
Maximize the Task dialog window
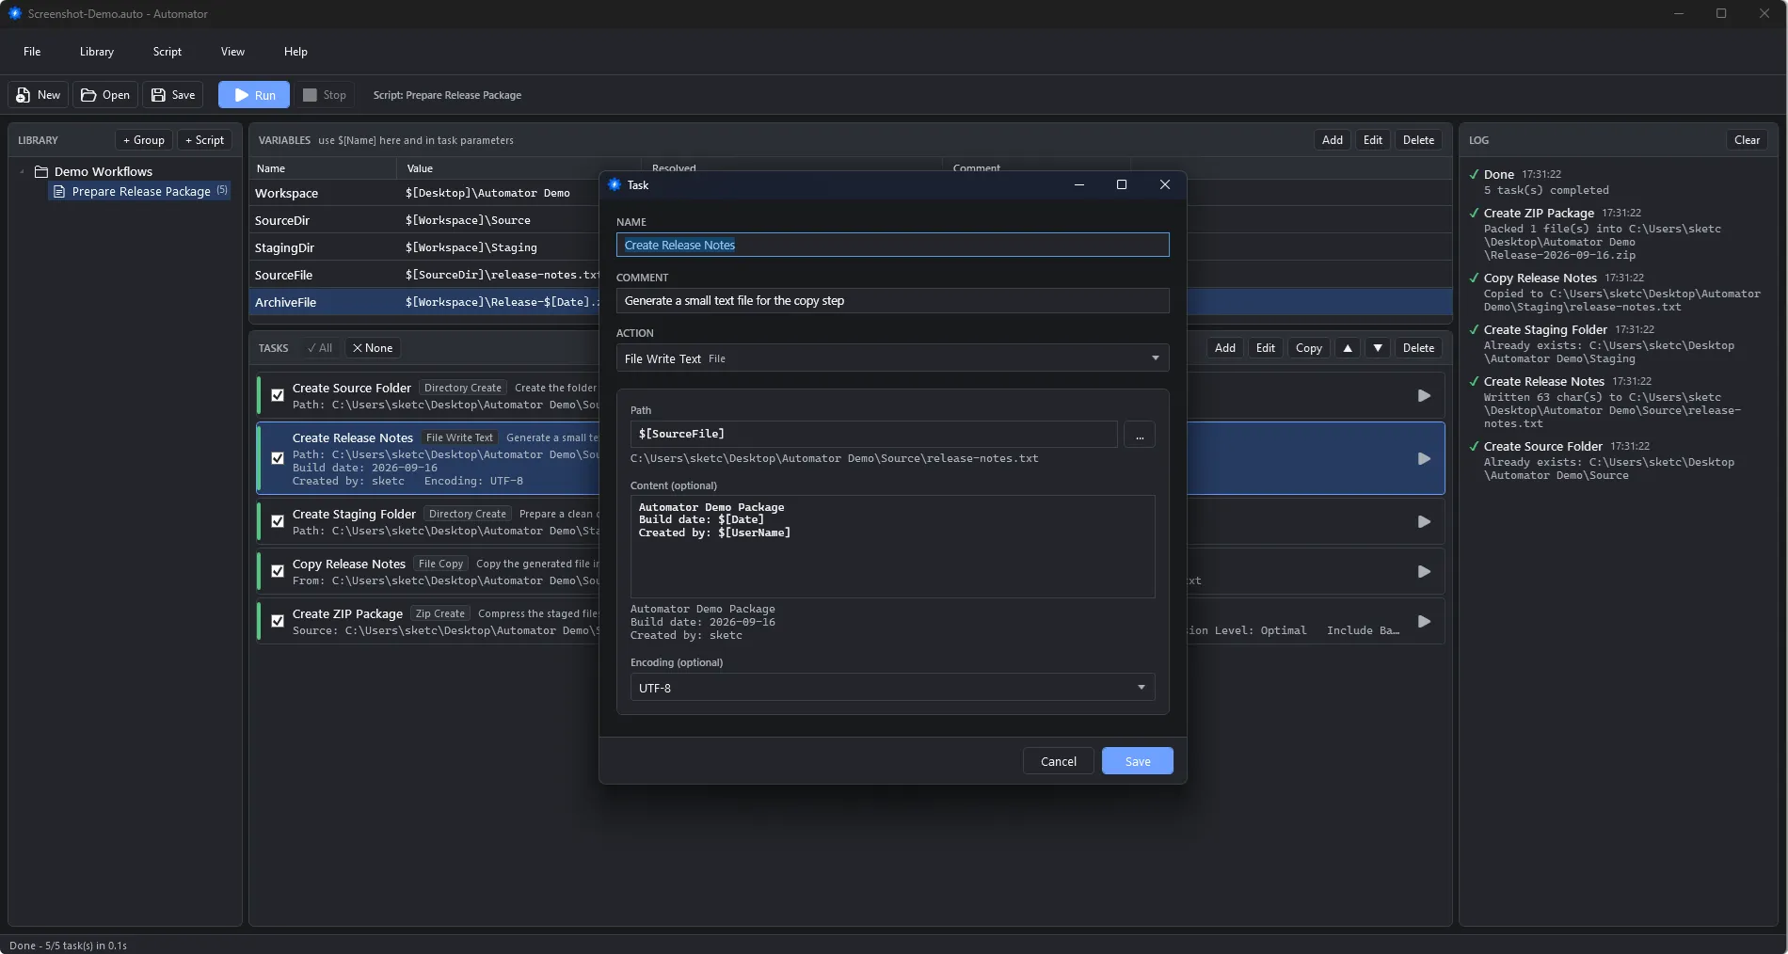1122,184
